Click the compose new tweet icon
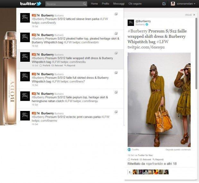The width and height of the screenshot is (199, 183). tap(164, 4)
